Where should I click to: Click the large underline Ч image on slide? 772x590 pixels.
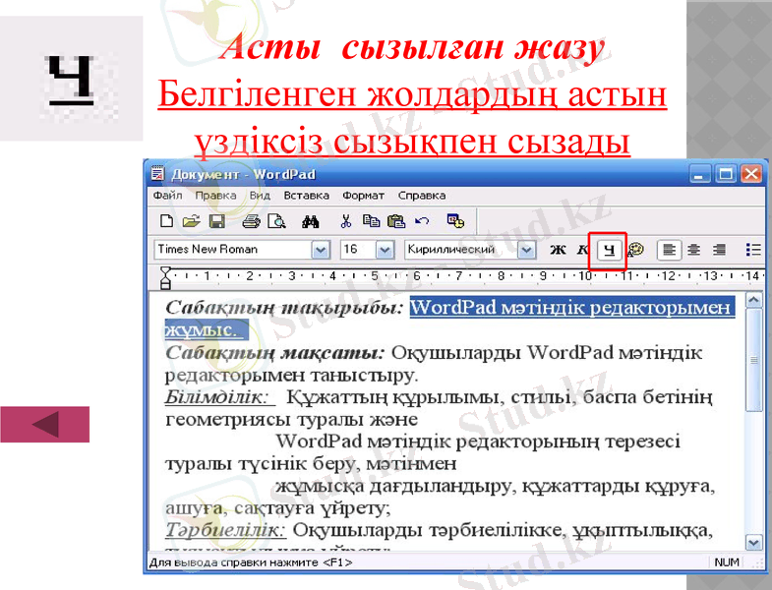pos(71,79)
